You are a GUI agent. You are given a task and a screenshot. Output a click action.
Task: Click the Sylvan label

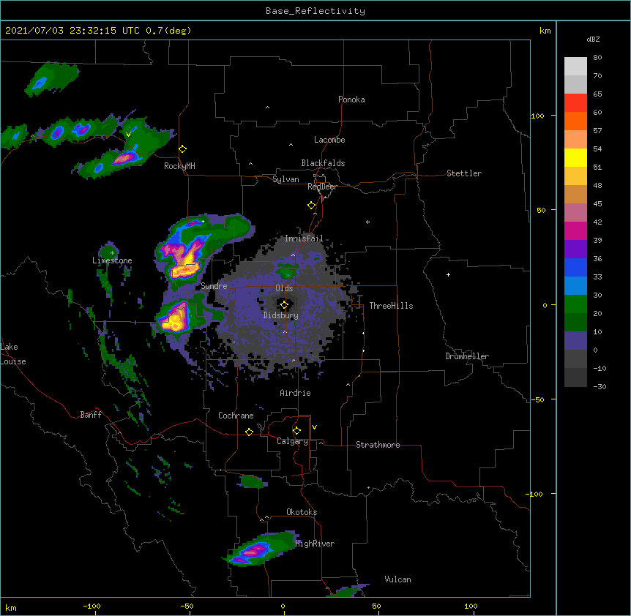(285, 179)
